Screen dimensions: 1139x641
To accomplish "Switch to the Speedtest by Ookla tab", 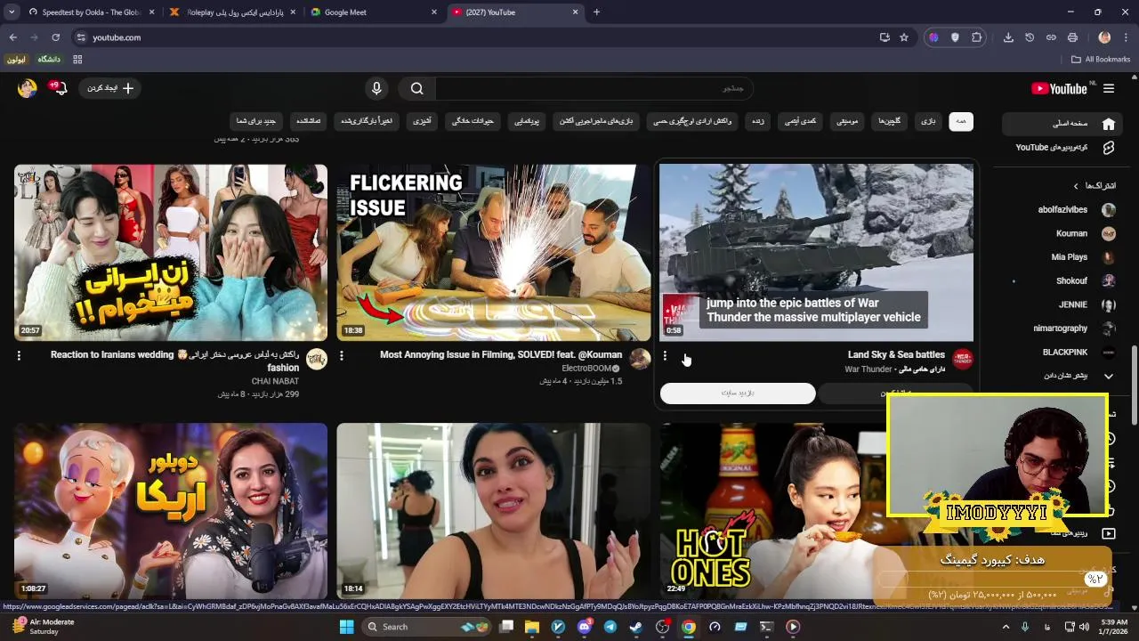I will point(92,12).
